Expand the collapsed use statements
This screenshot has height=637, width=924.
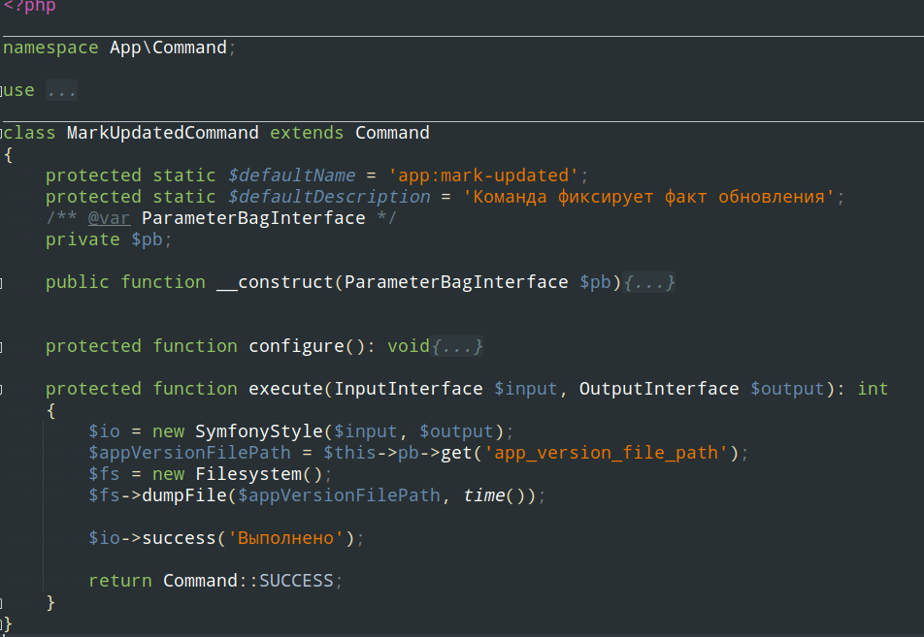point(61,89)
